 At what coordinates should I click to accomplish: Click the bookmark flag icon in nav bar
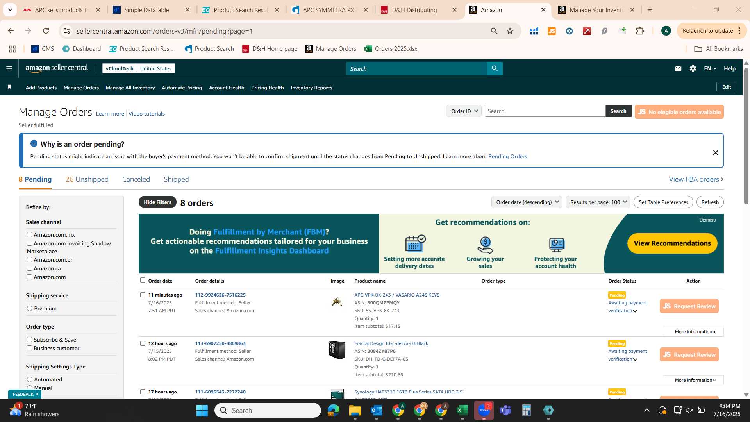pyautogui.click(x=9, y=87)
